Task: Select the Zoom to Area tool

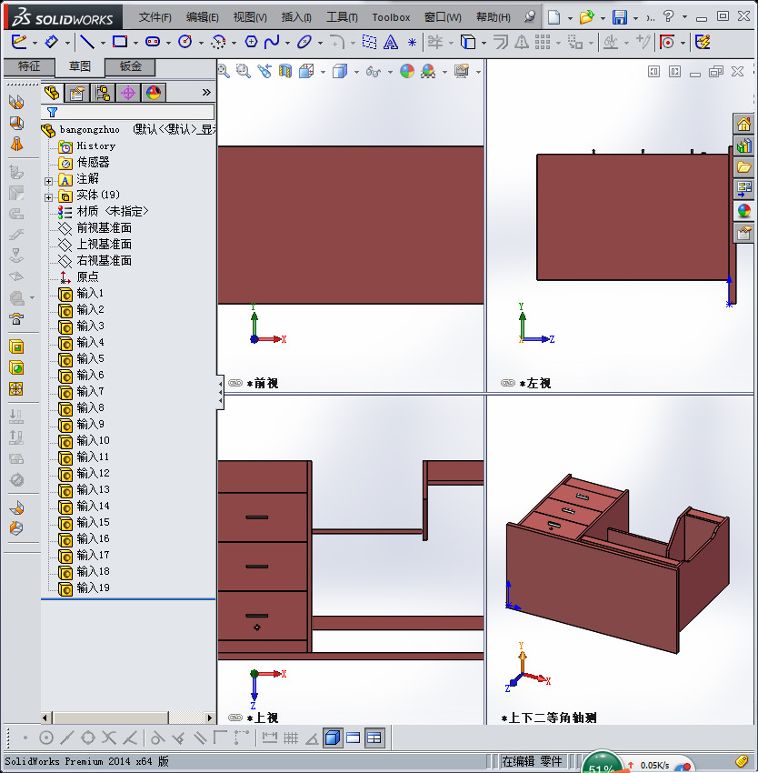Action: click(x=243, y=71)
